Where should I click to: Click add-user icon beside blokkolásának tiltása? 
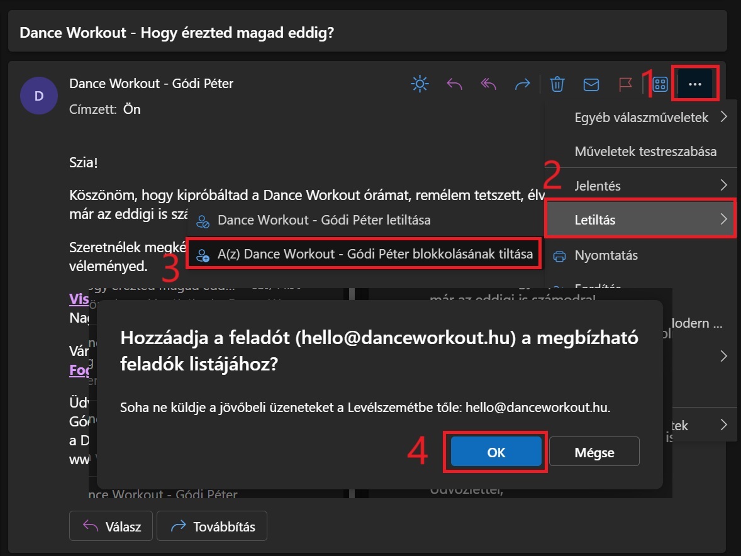203,255
